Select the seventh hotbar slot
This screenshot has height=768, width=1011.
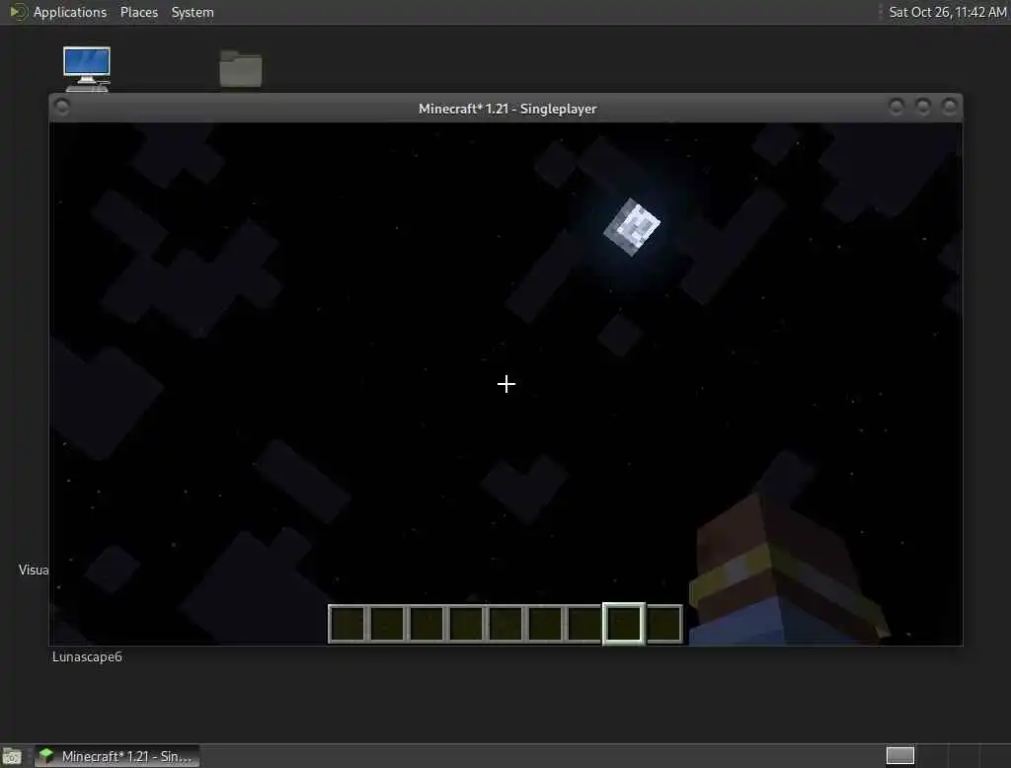click(x=584, y=624)
